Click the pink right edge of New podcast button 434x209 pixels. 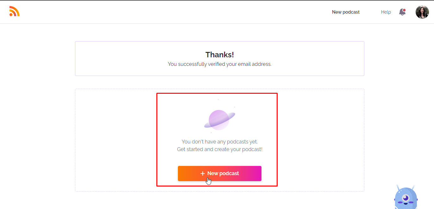coord(257,174)
